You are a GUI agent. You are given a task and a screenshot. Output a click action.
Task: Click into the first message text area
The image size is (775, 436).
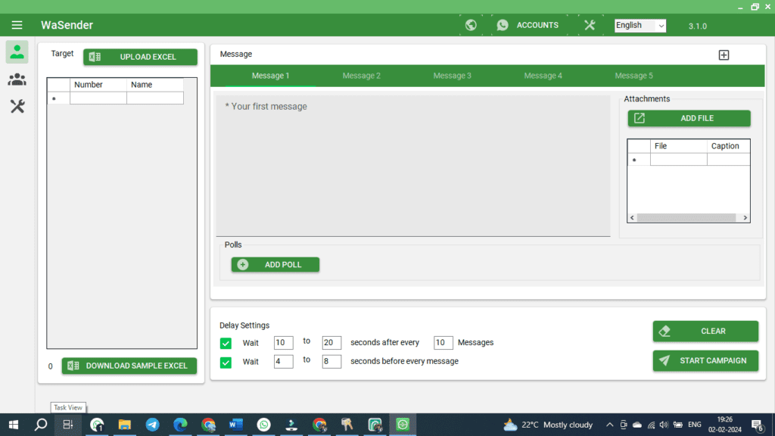click(x=413, y=166)
